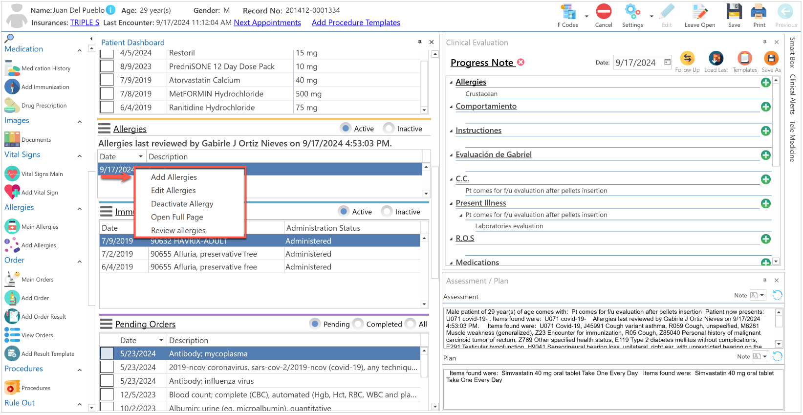Save the record with the floppy icon
Viewport: 803px width, 415px height.
734,12
